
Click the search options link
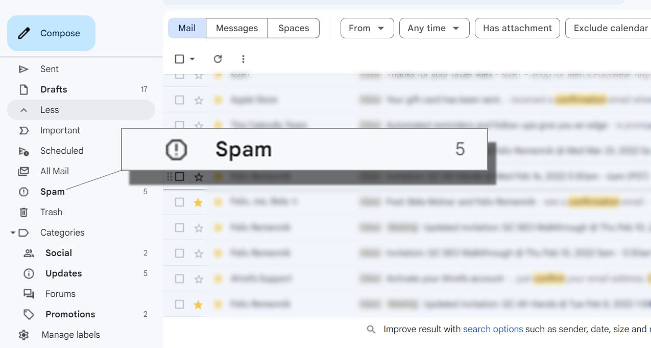[x=493, y=329]
